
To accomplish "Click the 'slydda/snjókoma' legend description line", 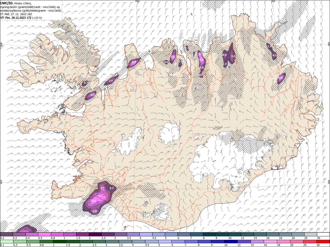I will (31, 10).
